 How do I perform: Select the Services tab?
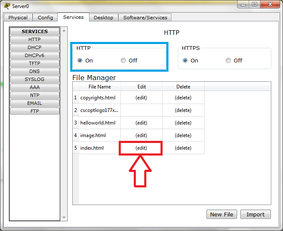tap(73, 17)
